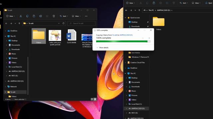This screenshot has height=119, width=213.
Task: Select Documents in To edit window sidebar
Action: click(x=16, y=45)
